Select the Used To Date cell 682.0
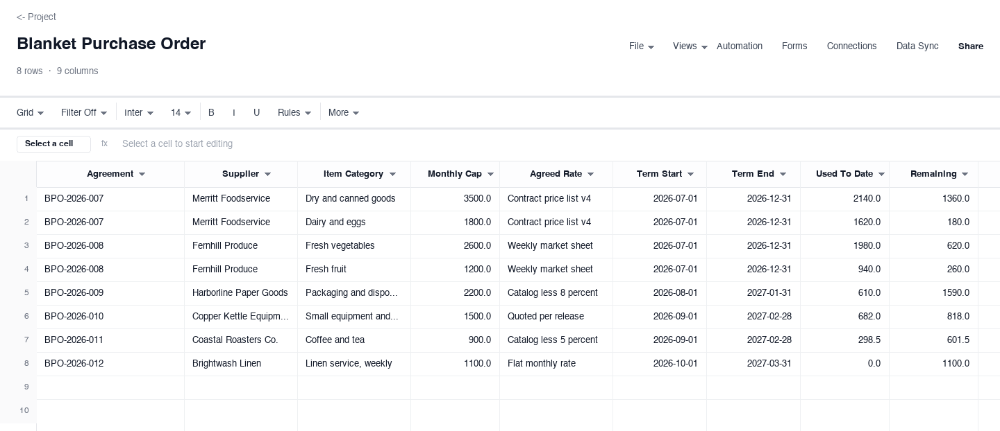 click(845, 317)
